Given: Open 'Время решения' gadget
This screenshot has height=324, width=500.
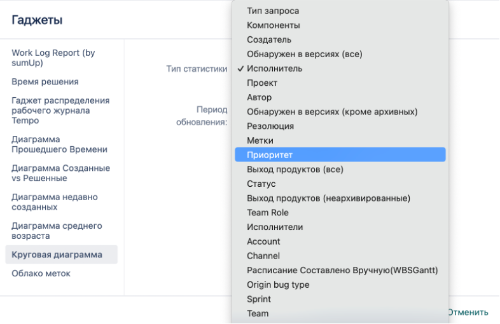Looking at the screenshot, I should tap(45, 82).
